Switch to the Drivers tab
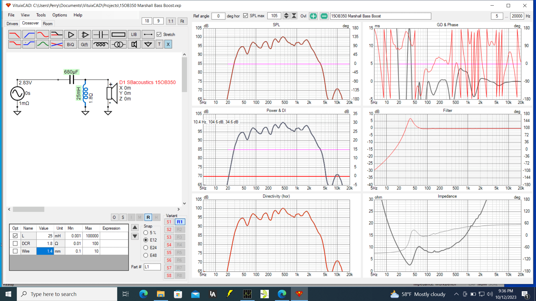 point(12,24)
